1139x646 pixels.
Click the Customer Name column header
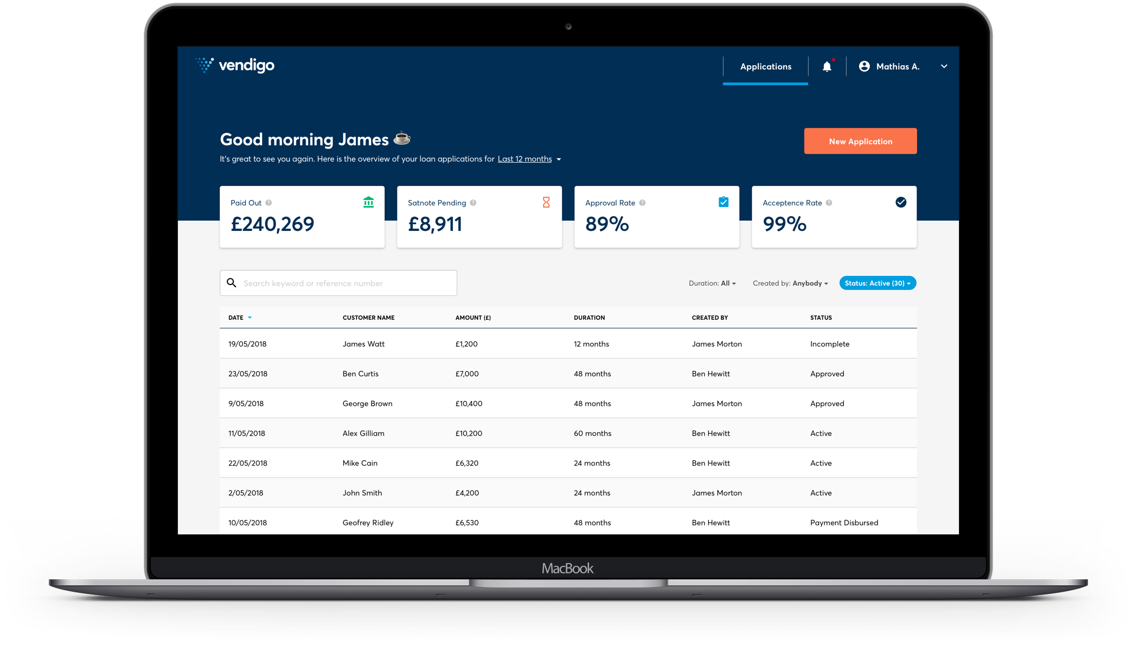368,318
